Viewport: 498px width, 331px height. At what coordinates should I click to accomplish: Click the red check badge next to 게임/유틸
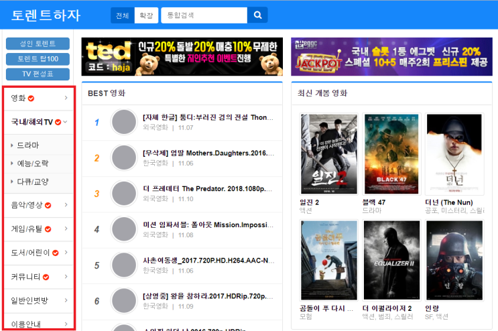tap(48, 229)
